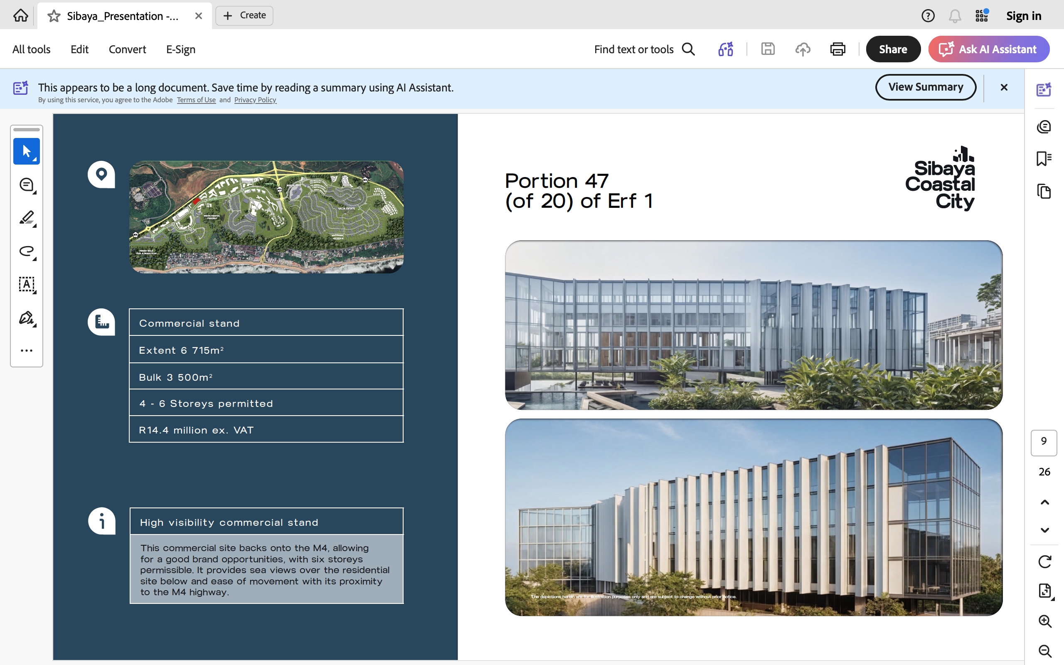Click the ruler measurement icon in document
The width and height of the screenshot is (1064, 665).
101,322
